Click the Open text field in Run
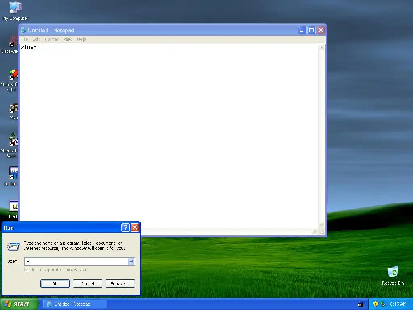The width and height of the screenshot is (413, 310). [76, 261]
